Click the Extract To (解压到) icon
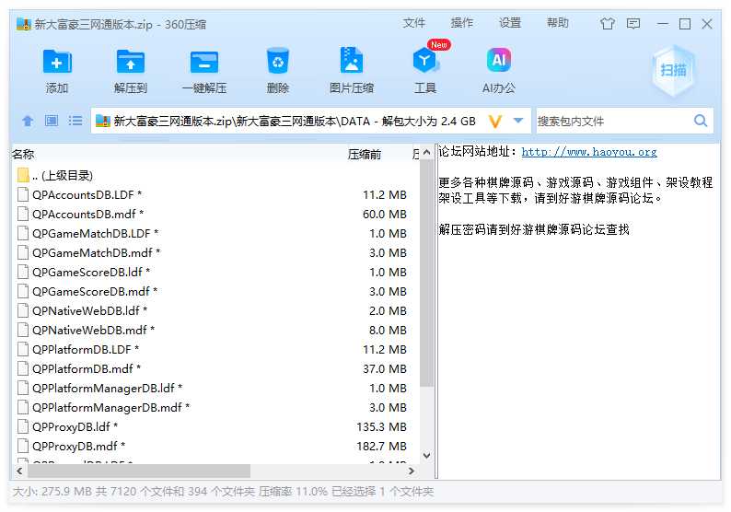 coord(131,62)
